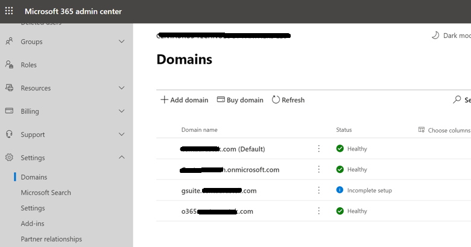Click the Support headset icon
This screenshot has width=471, height=247.
click(x=9, y=134)
